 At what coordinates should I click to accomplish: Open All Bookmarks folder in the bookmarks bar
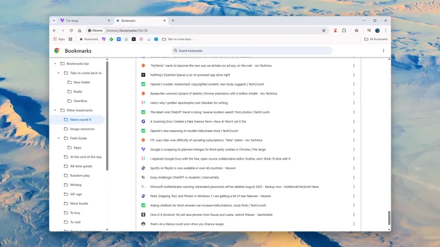(375, 39)
